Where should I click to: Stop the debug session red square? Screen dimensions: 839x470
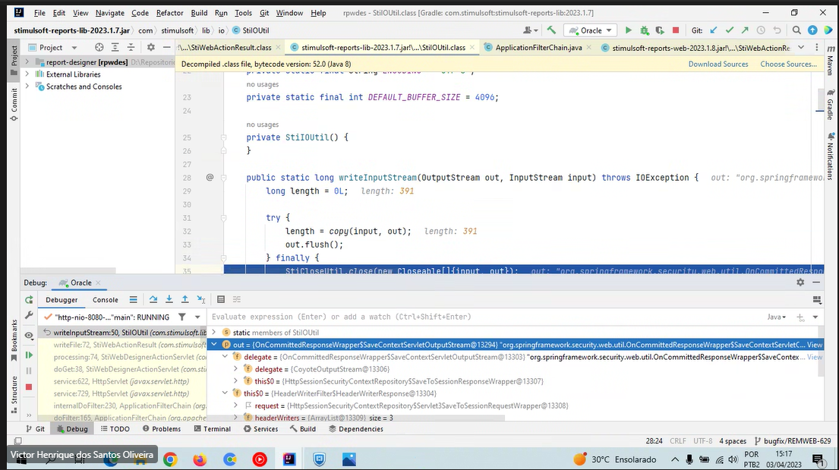29,387
